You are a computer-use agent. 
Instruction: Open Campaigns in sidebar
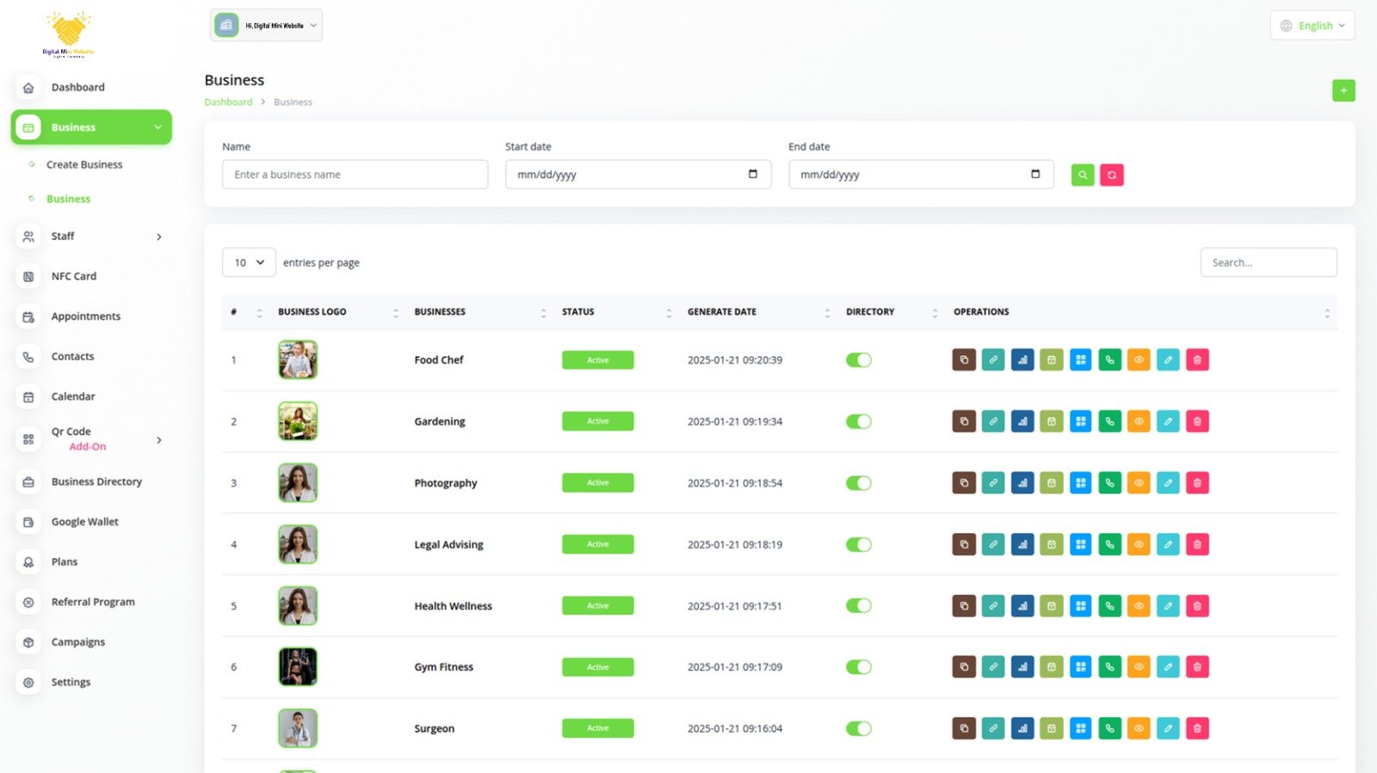pos(78,642)
